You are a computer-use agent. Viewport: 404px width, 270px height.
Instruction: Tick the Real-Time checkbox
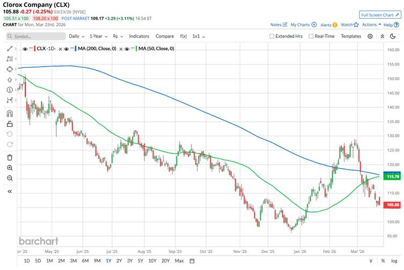(x=311, y=36)
